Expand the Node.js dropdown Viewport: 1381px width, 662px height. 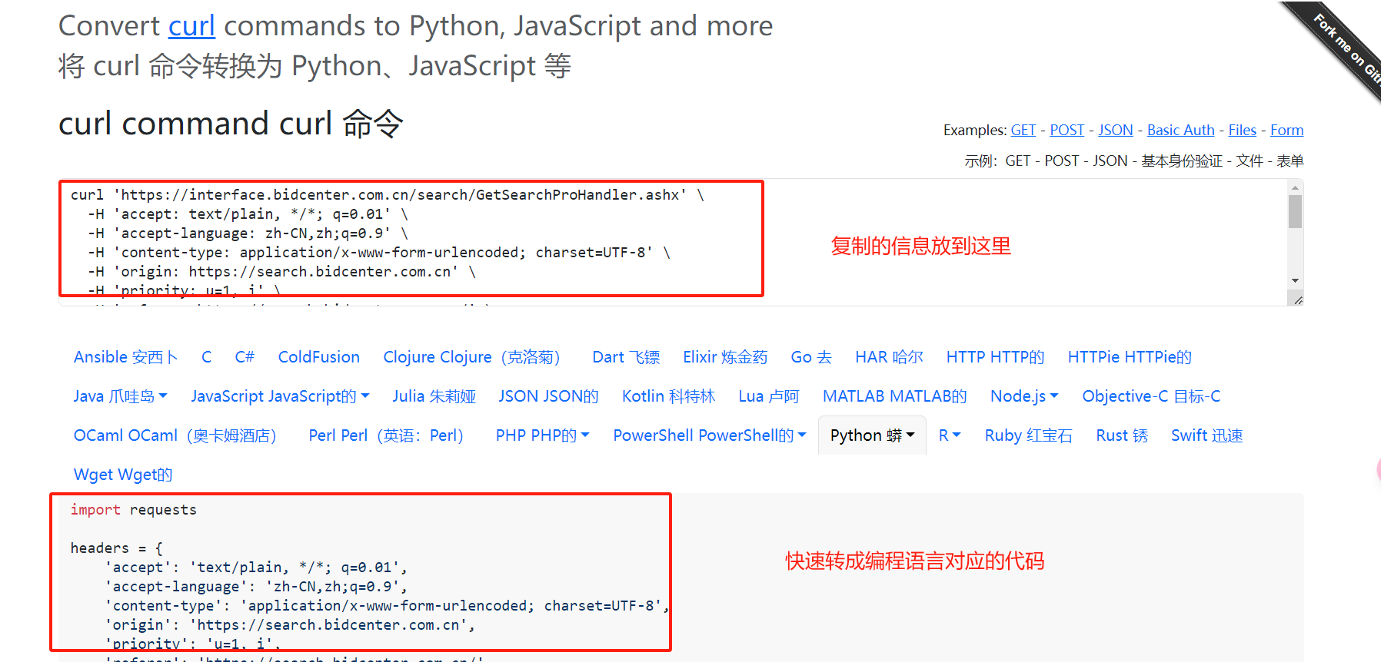point(1025,396)
